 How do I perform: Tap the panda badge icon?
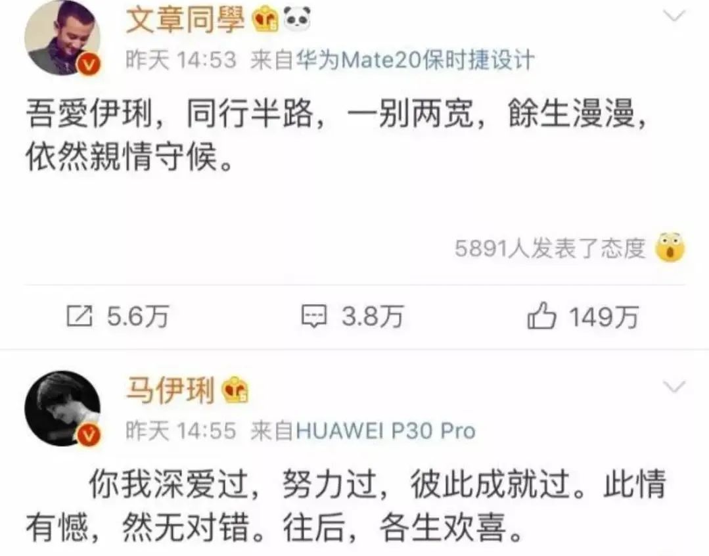297,18
